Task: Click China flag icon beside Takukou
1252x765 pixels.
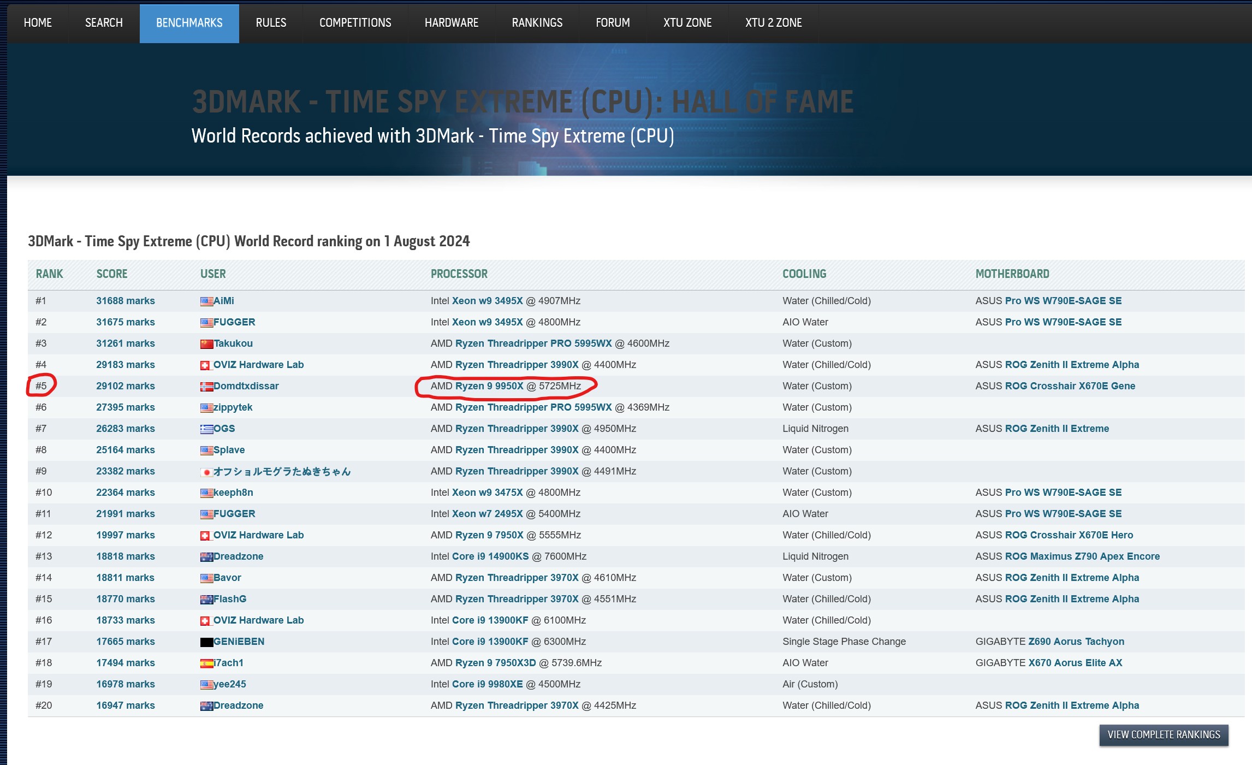Action: pyautogui.click(x=206, y=343)
